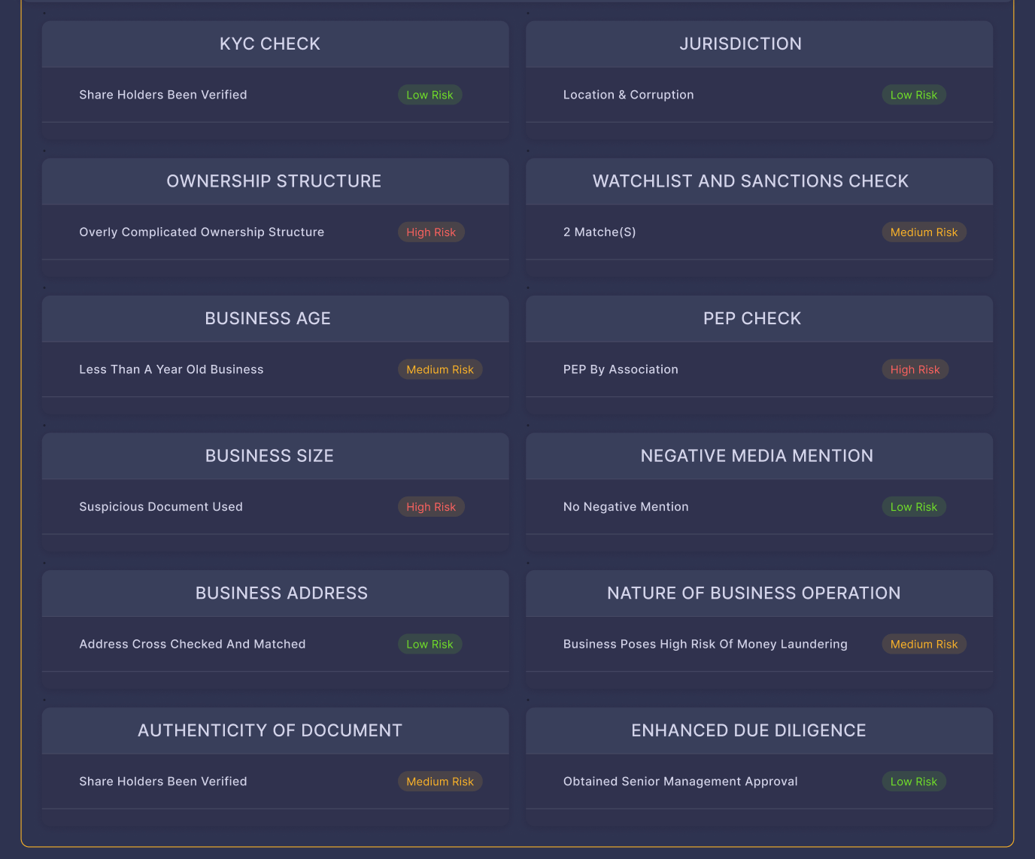The width and height of the screenshot is (1035, 859).
Task: Click the Location & Corruption row text
Action: coord(628,95)
